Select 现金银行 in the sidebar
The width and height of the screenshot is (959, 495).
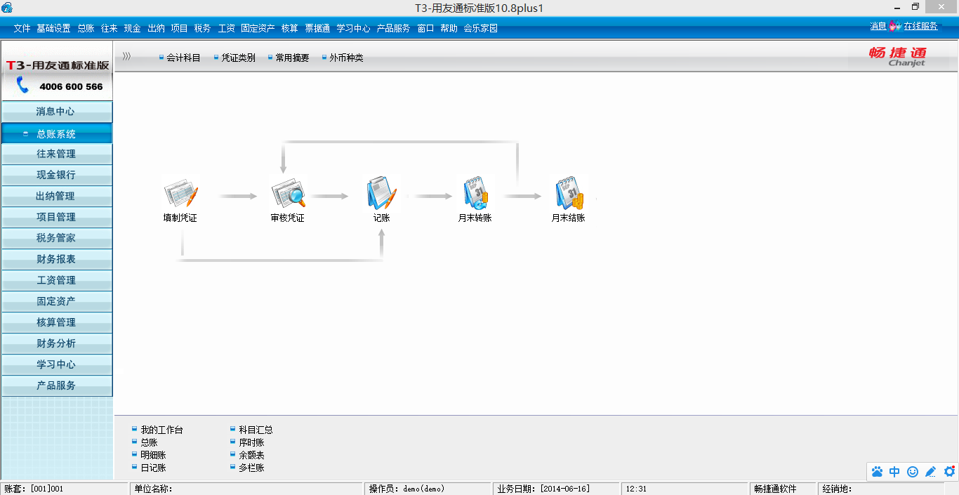[x=56, y=175]
